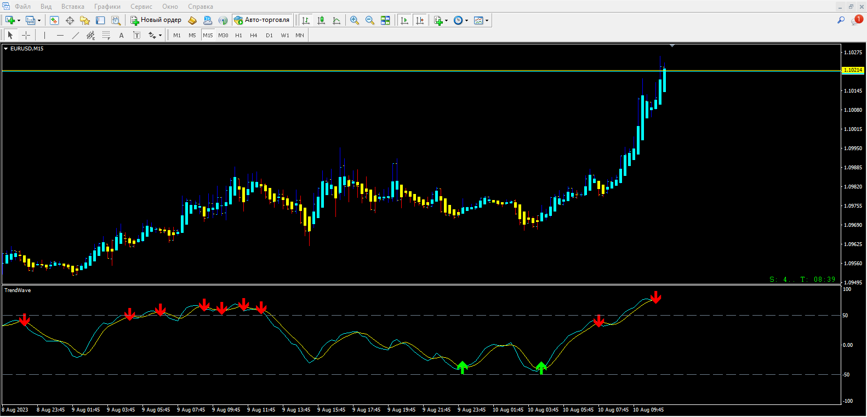Expand the new chart dropdown arrow
This screenshot has height=417, width=867.
[19, 20]
